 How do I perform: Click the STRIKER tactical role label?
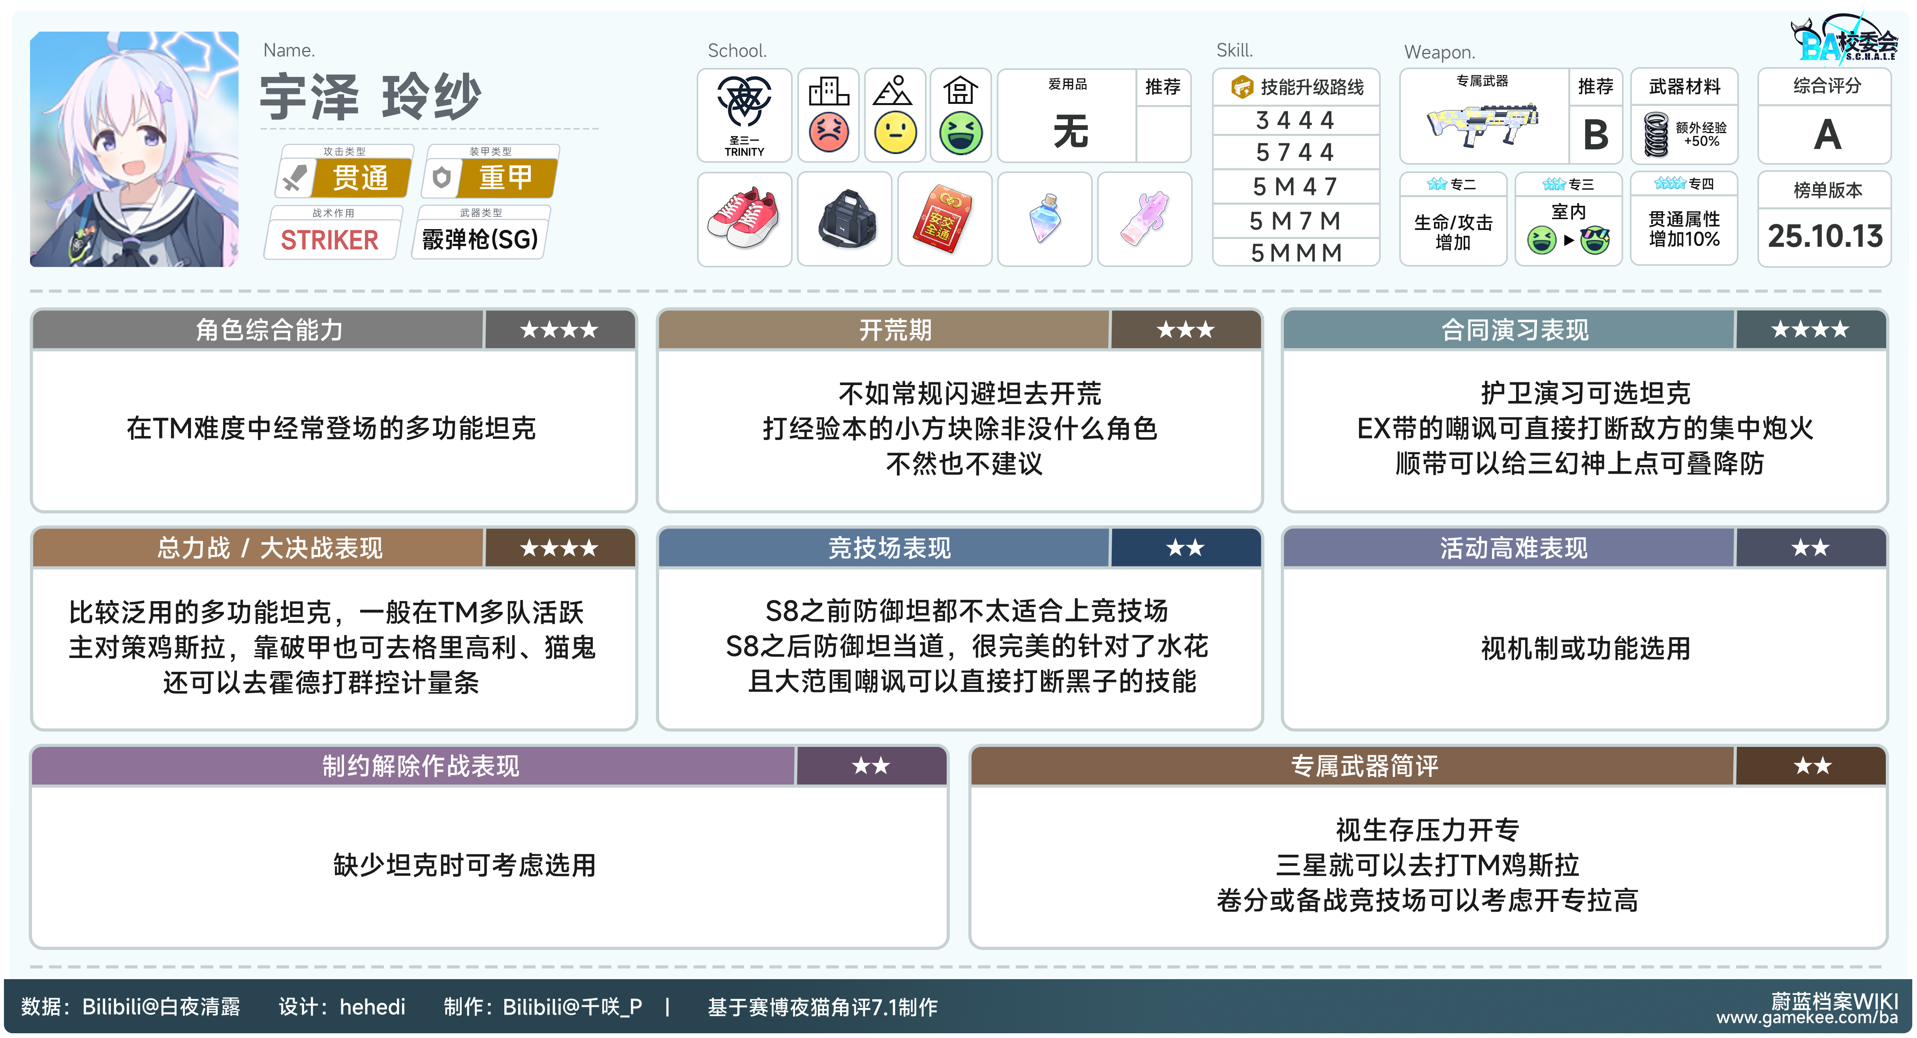pyautogui.click(x=330, y=240)
